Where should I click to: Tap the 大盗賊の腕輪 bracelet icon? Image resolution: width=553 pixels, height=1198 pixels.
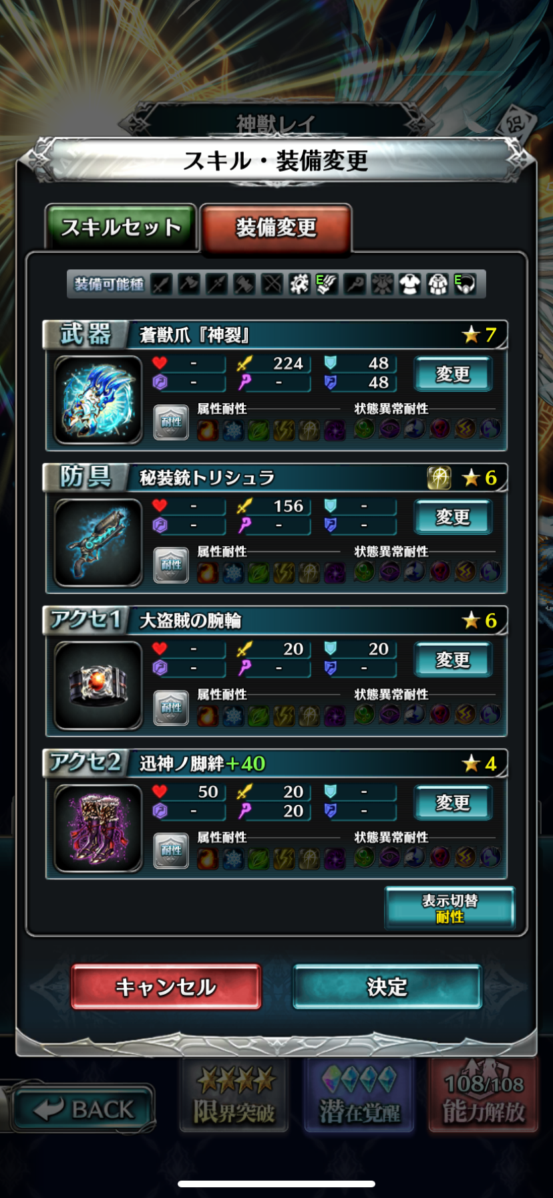click(x=98, y=685)
